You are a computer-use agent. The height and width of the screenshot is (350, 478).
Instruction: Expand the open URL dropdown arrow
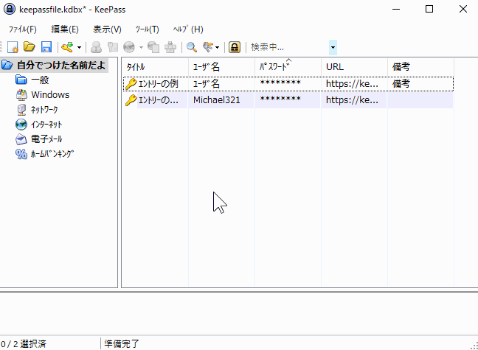(141, 47)
